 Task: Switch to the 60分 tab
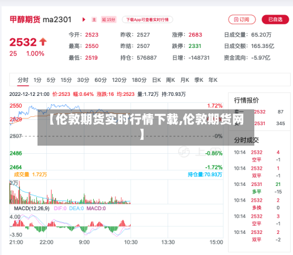tap(101, 80)
